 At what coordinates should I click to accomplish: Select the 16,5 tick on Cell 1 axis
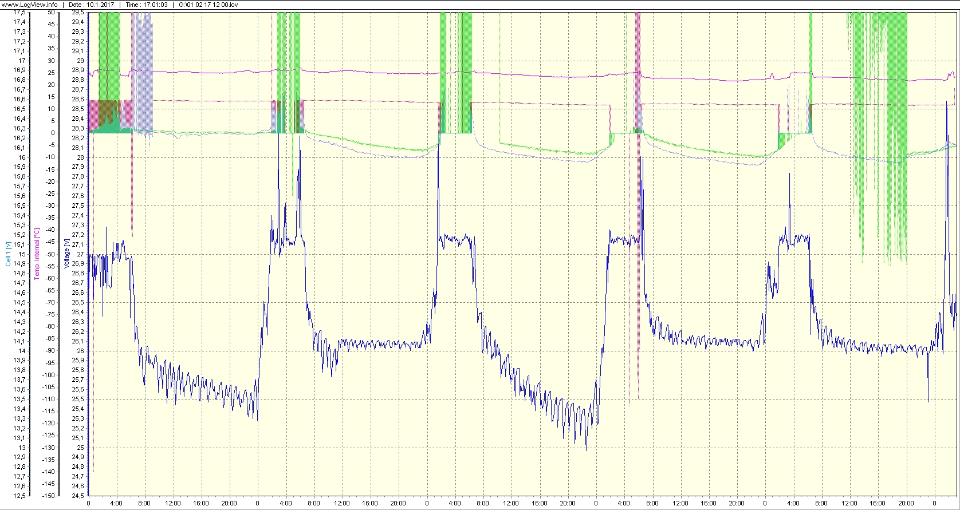click(19, 109)
